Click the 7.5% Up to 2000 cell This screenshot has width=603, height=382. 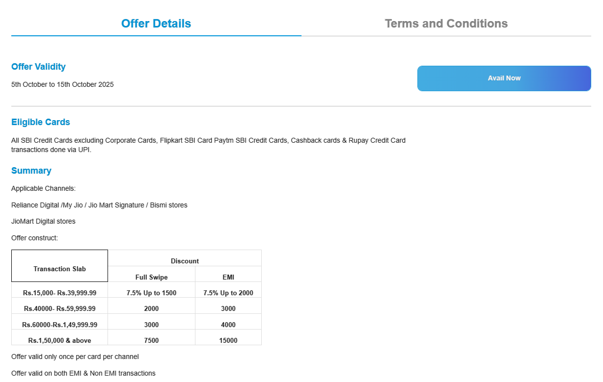click(x=228, y=293)
